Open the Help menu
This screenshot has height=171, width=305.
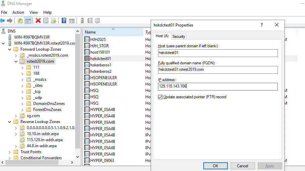tap(47, 12)
